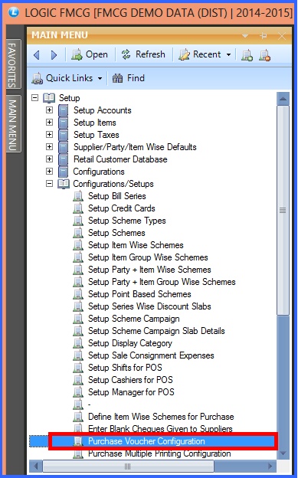
Task: Expand the Retail Customer Database node
Action: click(49, 159)
